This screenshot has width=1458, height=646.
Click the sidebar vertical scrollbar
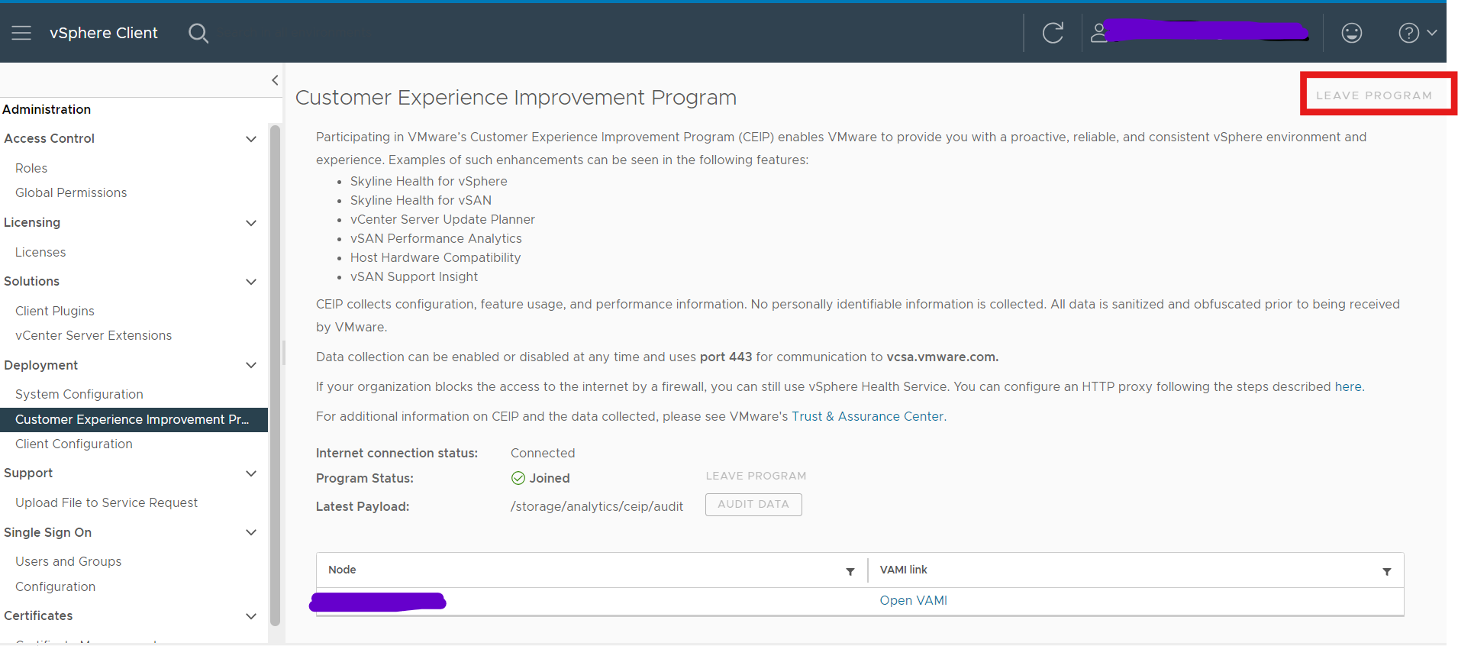(275, 374)
